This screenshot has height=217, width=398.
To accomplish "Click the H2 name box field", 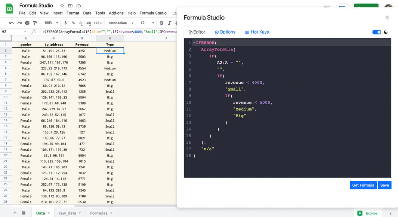I will (12, 32).
